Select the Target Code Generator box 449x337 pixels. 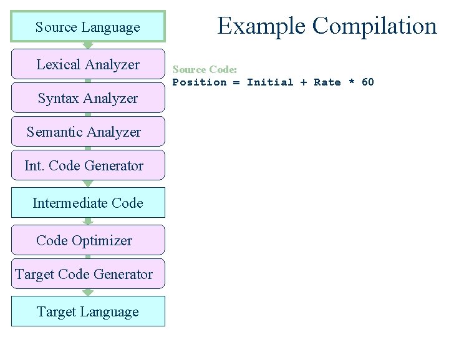[x=88, y=274]
